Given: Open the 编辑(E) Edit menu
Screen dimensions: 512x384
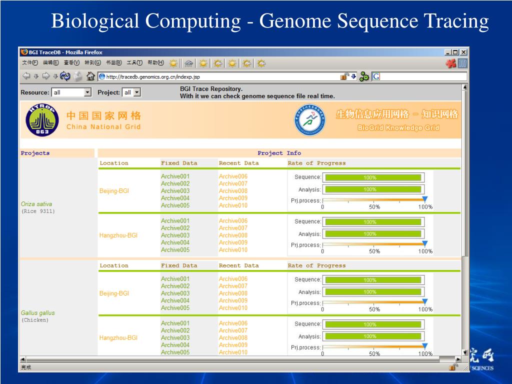Looking at the screenshot, I should 50,62.
